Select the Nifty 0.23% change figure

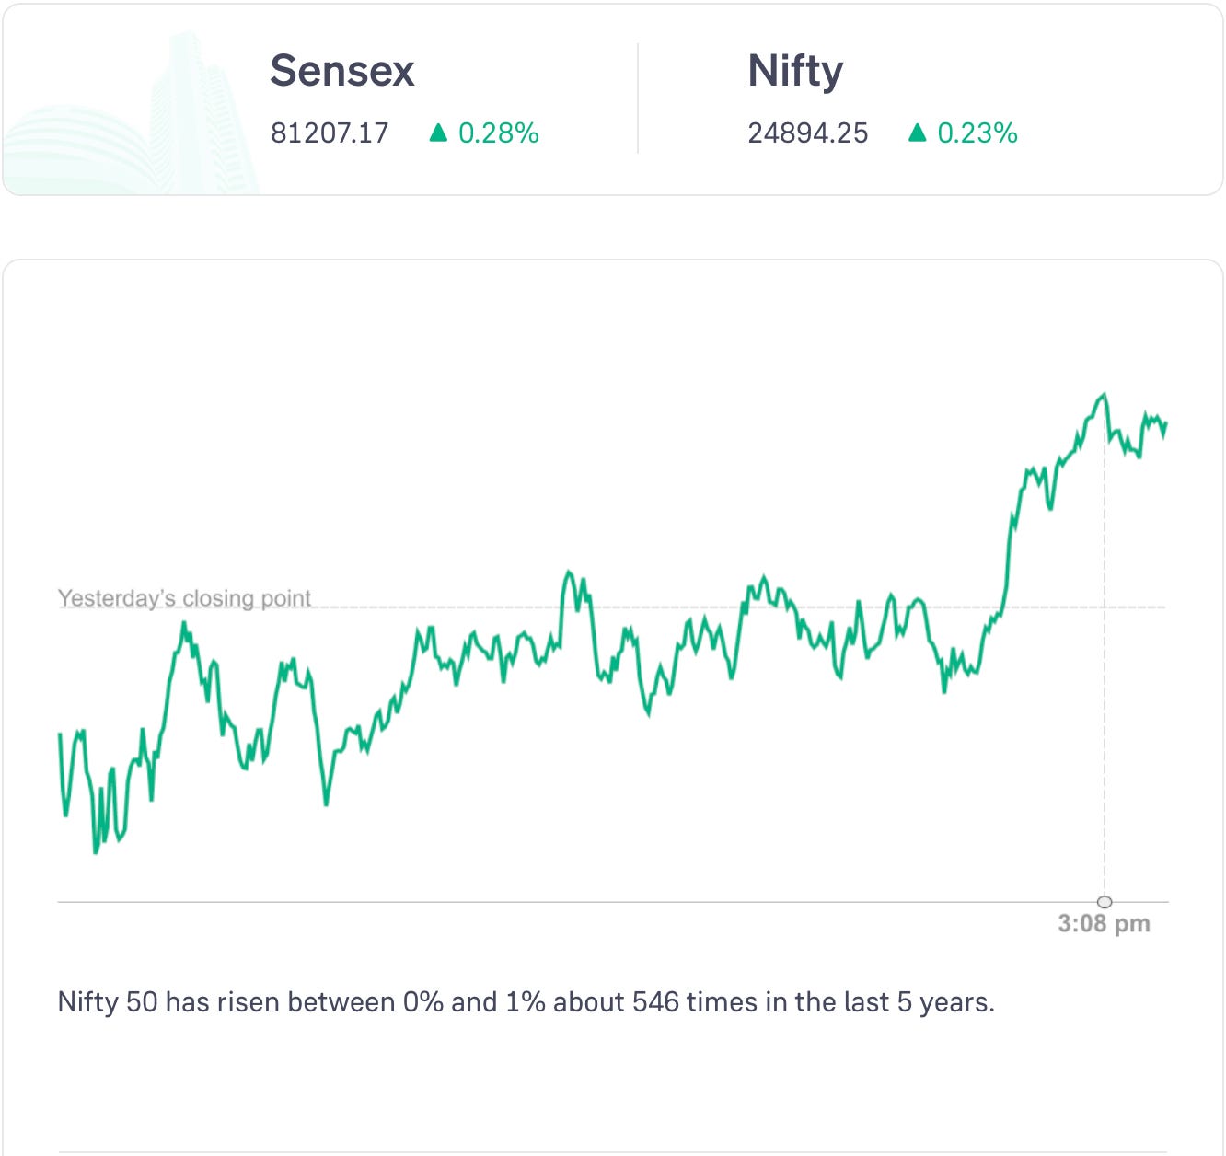[x=977, y=133]
